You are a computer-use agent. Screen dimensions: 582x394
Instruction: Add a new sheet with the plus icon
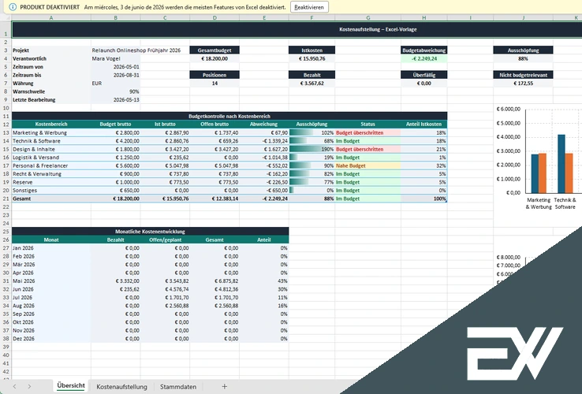[x=224, y=387]
